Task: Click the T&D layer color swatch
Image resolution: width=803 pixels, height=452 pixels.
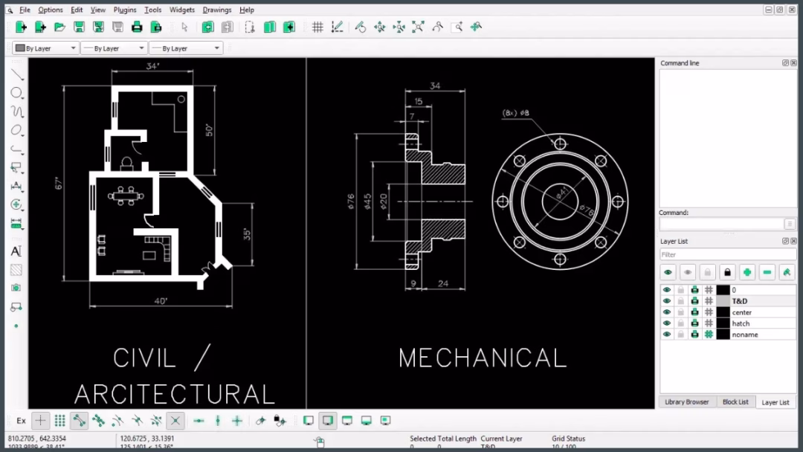Action: pyautogui.click(x=723, y=301)
